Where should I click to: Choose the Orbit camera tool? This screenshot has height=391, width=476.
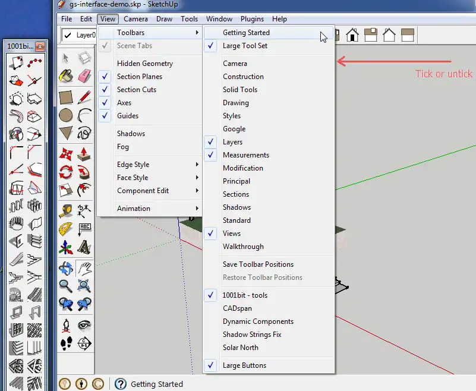point(66,269)
